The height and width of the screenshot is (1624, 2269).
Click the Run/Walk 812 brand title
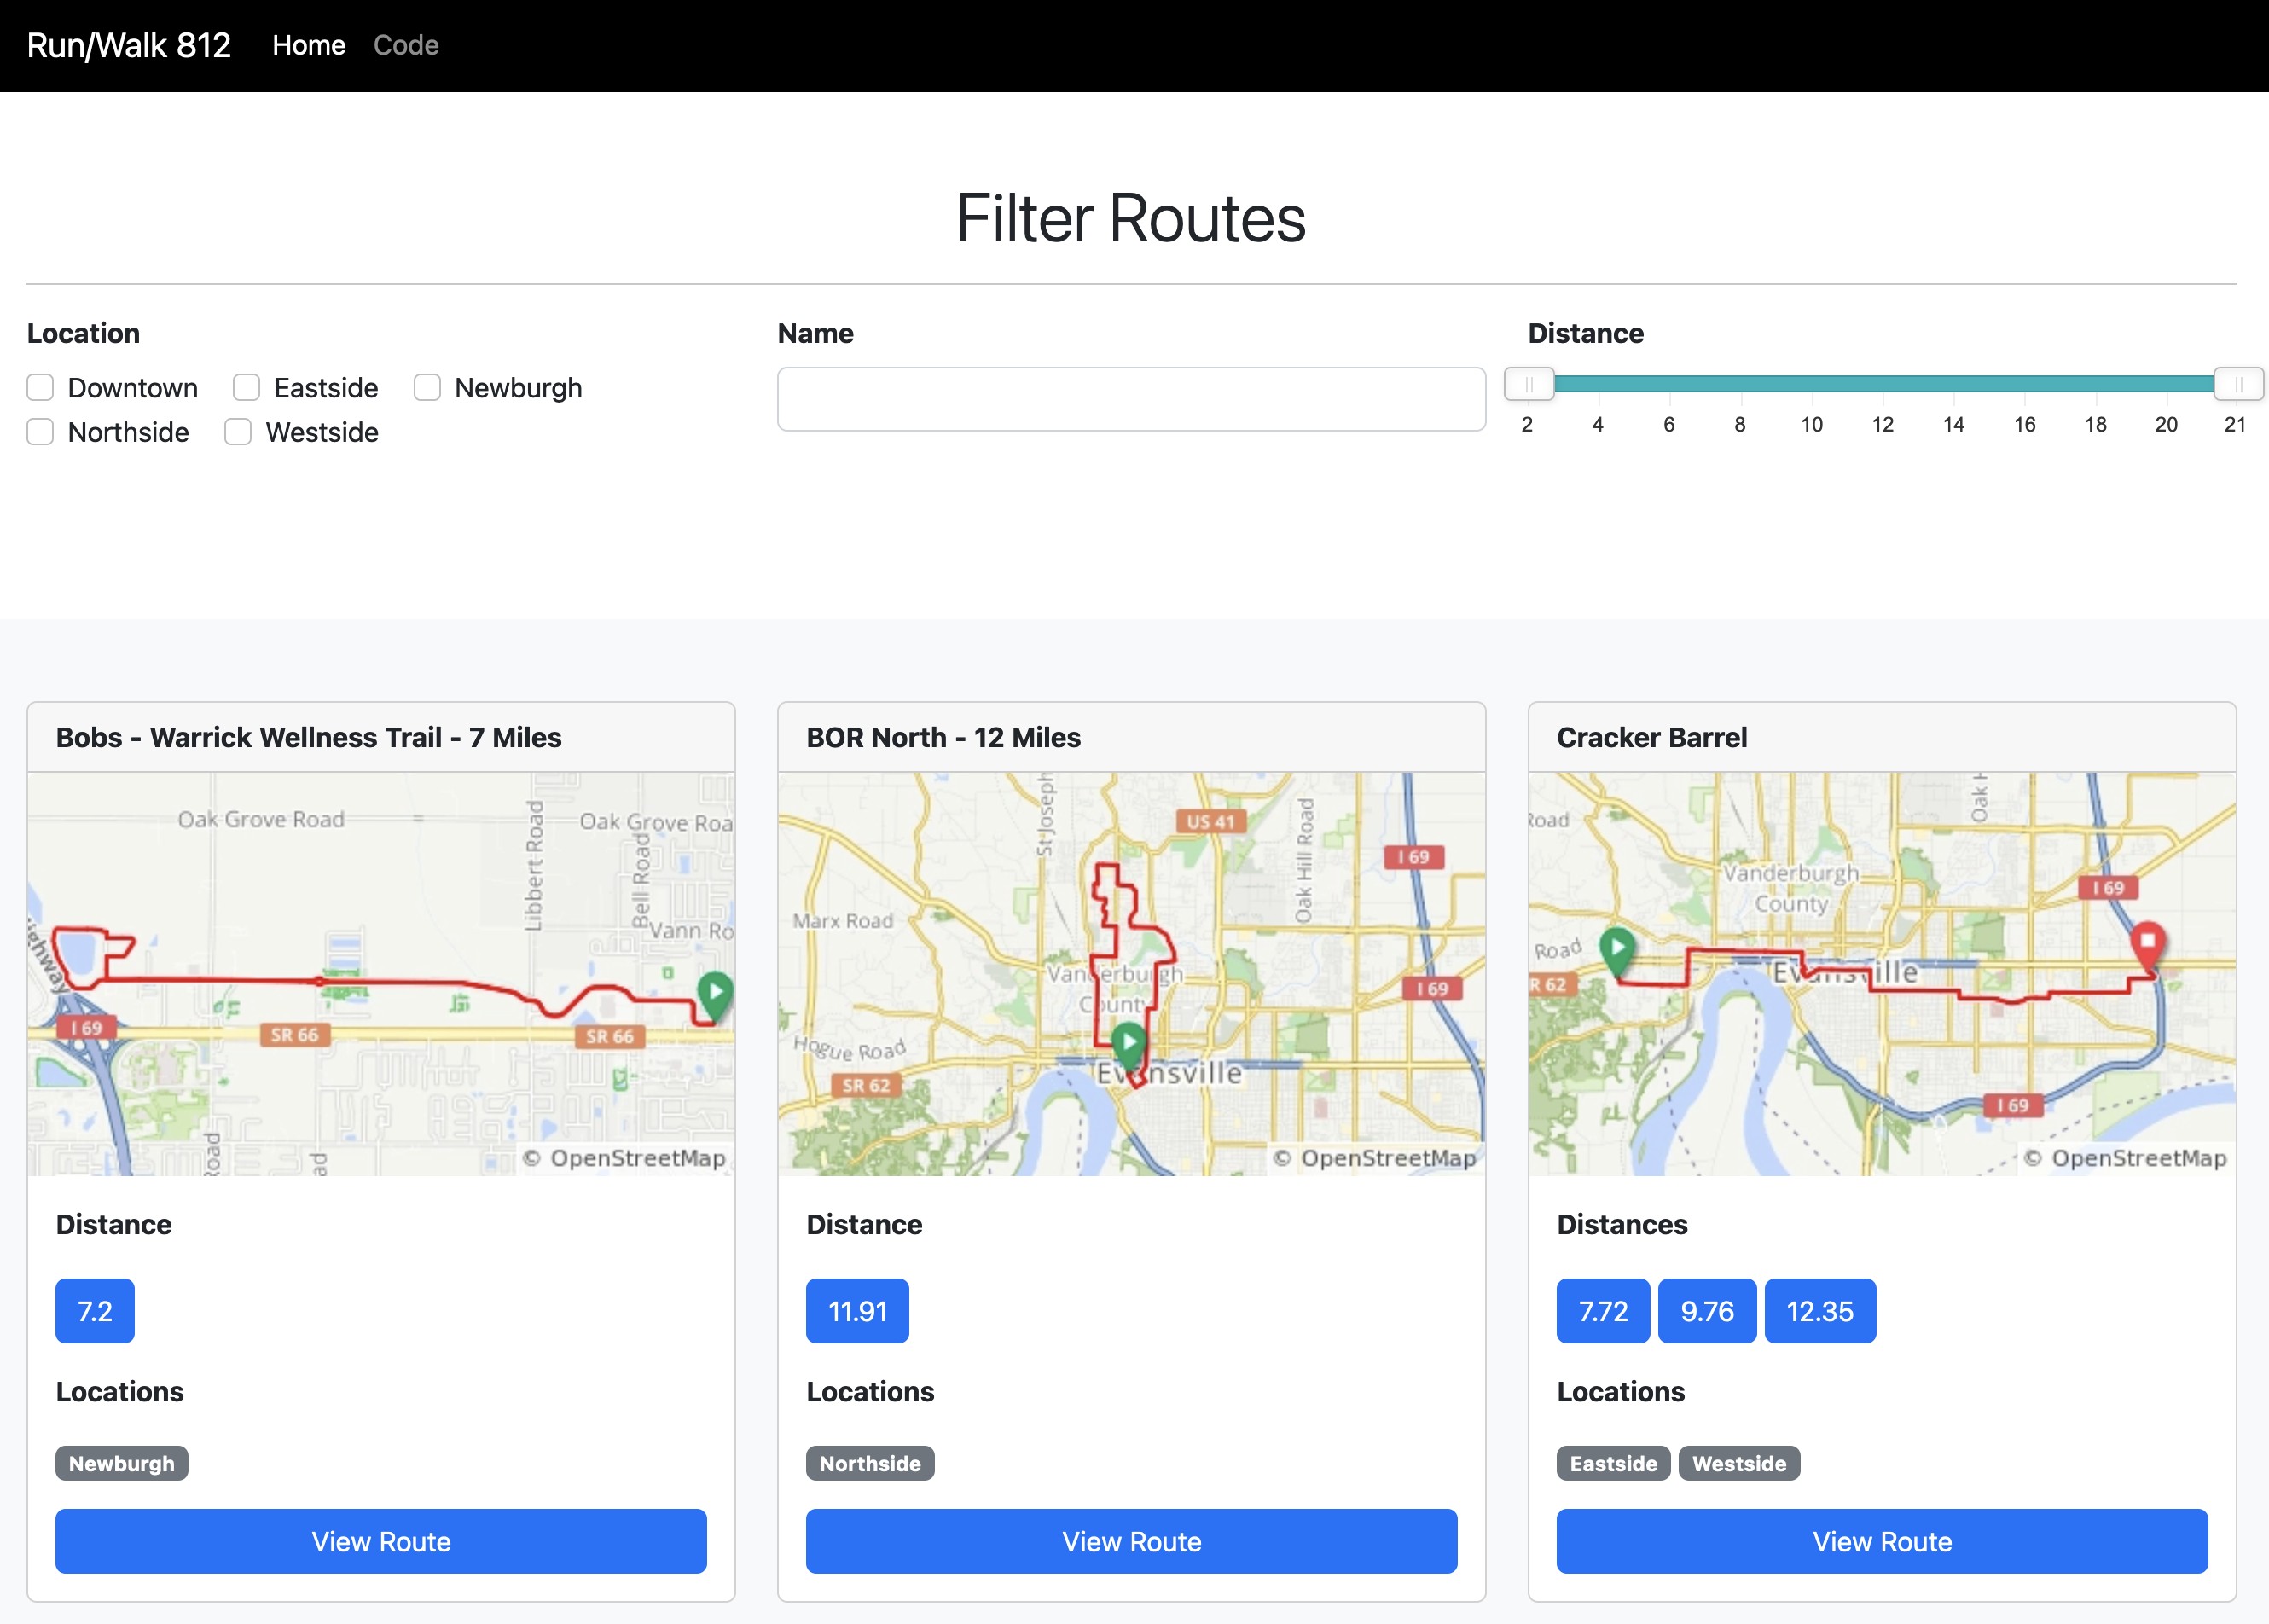point(129,45)
